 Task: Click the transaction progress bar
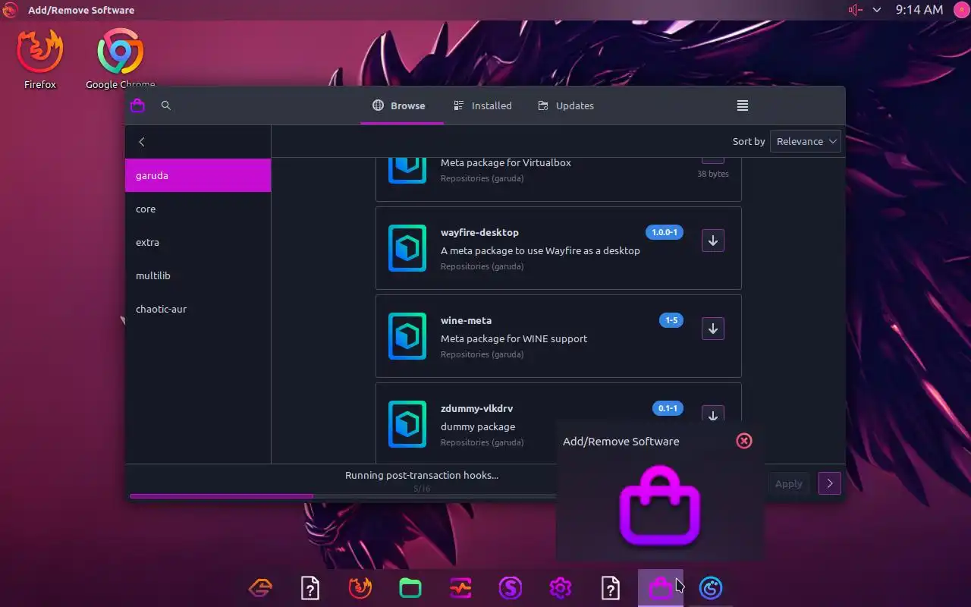(x=343, y=496)
